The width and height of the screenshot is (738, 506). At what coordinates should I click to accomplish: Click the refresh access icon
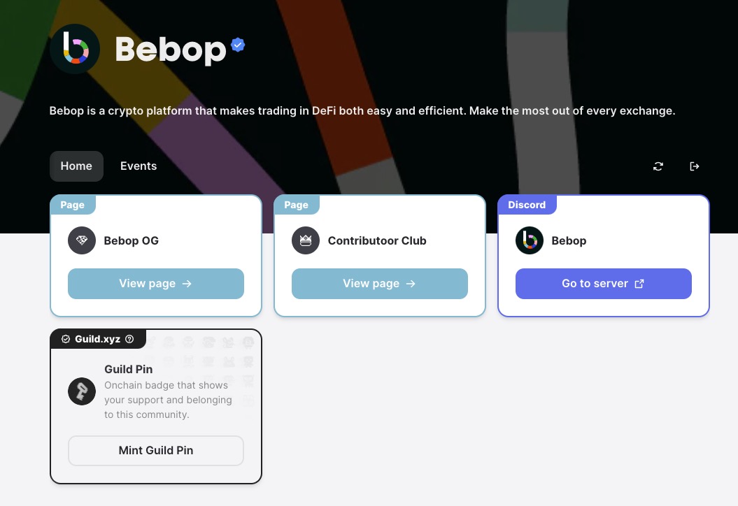click(658, 166)
